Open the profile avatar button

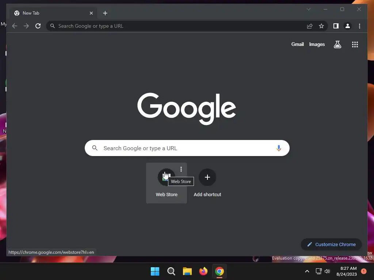(x=348, y=26)
